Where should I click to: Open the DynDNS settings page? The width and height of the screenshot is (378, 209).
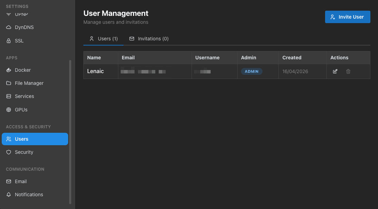[x=35, y=27]
